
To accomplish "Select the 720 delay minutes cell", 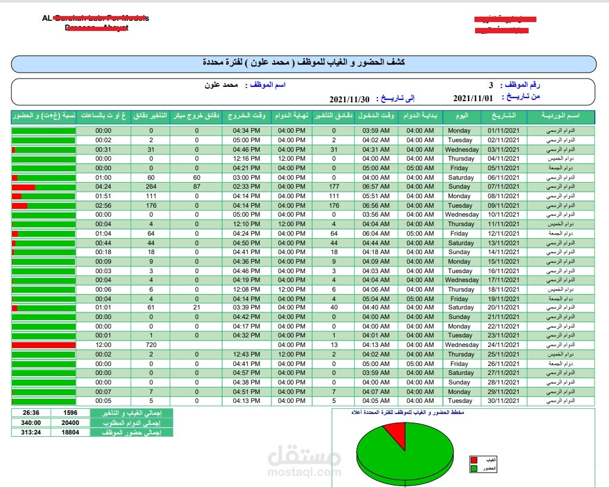I will (151, 345).
